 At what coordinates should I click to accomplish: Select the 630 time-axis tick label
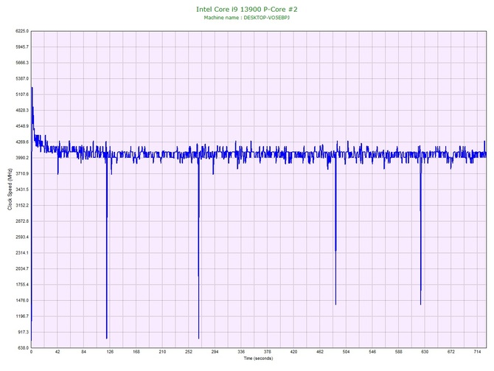425,352
